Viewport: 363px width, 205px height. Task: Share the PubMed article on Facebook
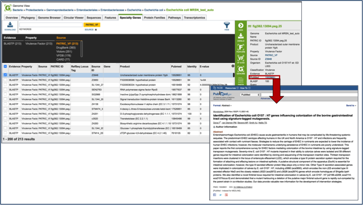click(x=215, y=195)
